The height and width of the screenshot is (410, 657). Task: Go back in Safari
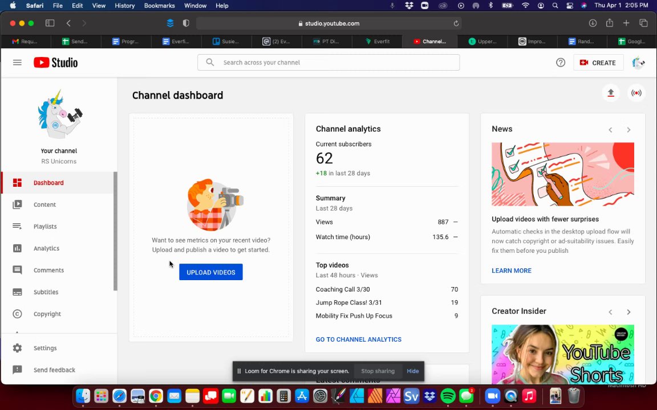68,23
